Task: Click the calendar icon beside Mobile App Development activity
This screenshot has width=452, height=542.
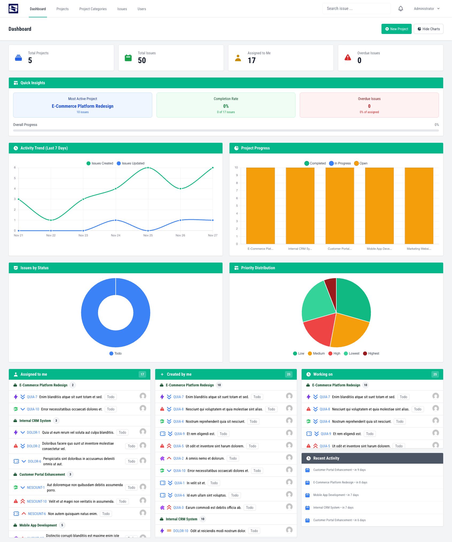Action: 307,495
